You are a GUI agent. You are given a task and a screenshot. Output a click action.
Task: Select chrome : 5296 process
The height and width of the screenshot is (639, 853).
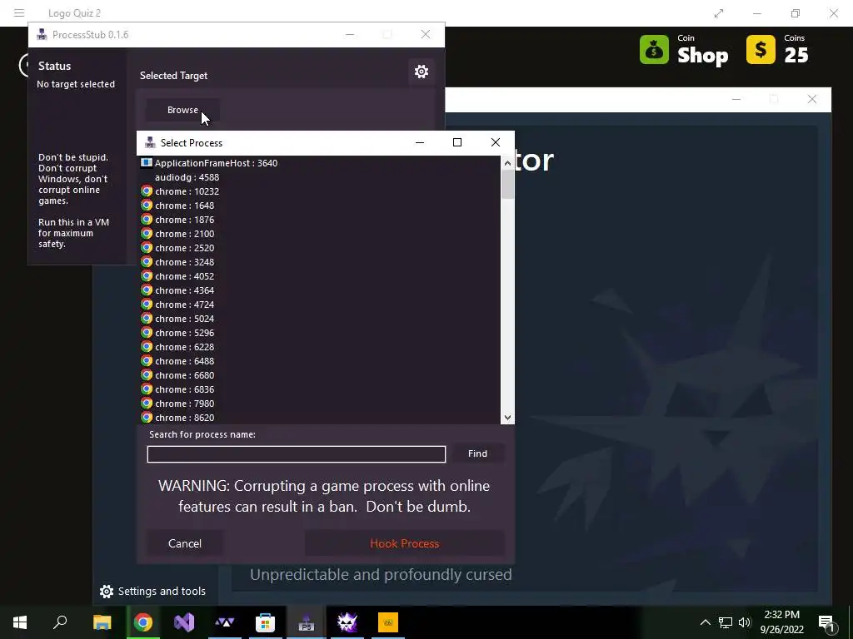point(320,333)
